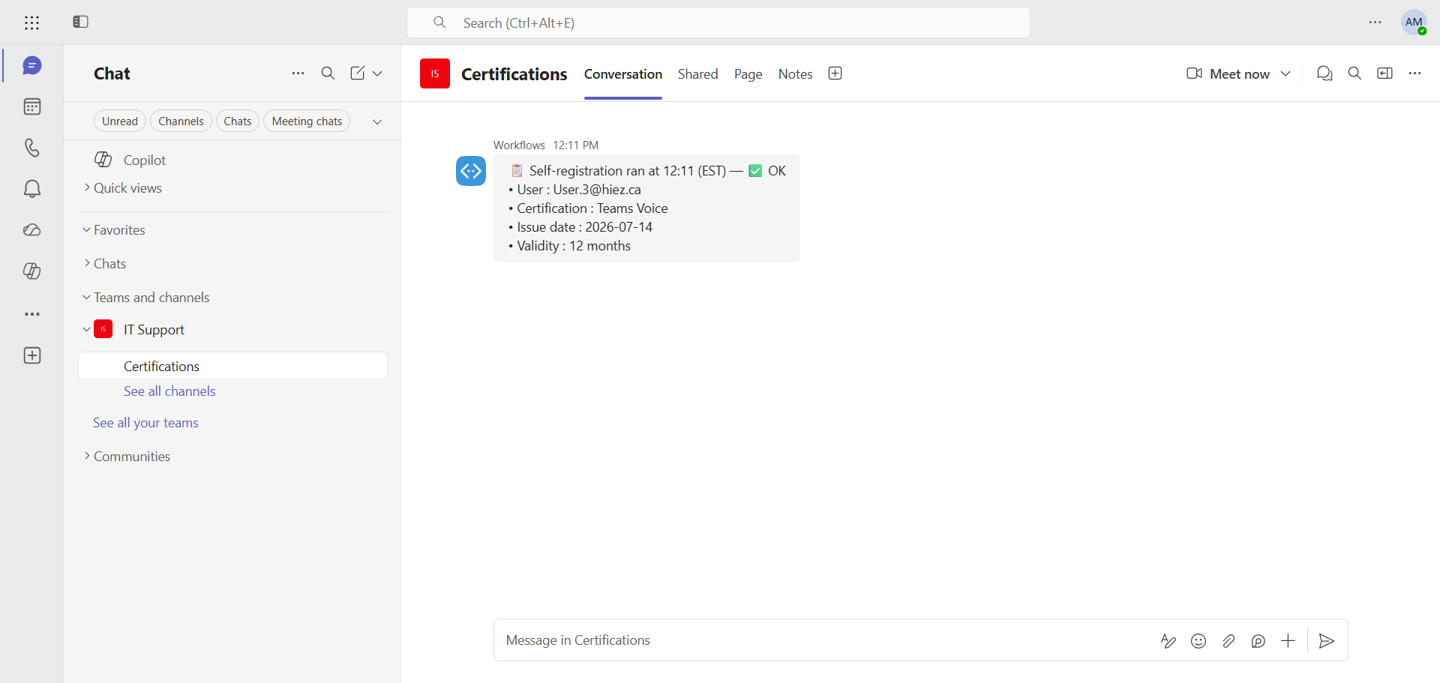Open the Calls app

pyautogui.click(x=31, y=148)
